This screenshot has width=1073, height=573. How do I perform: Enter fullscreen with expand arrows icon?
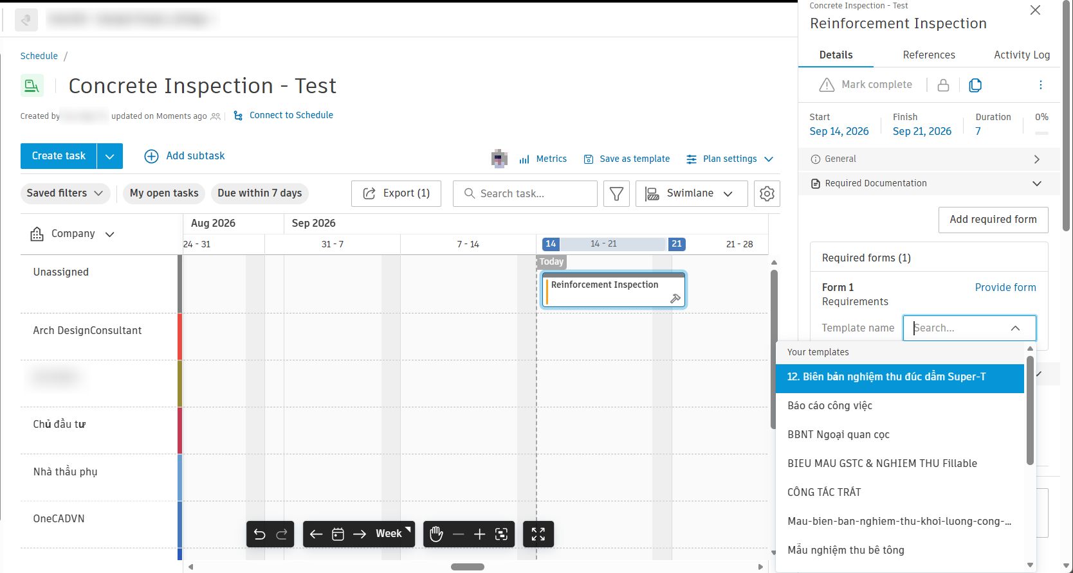[538, 534]
